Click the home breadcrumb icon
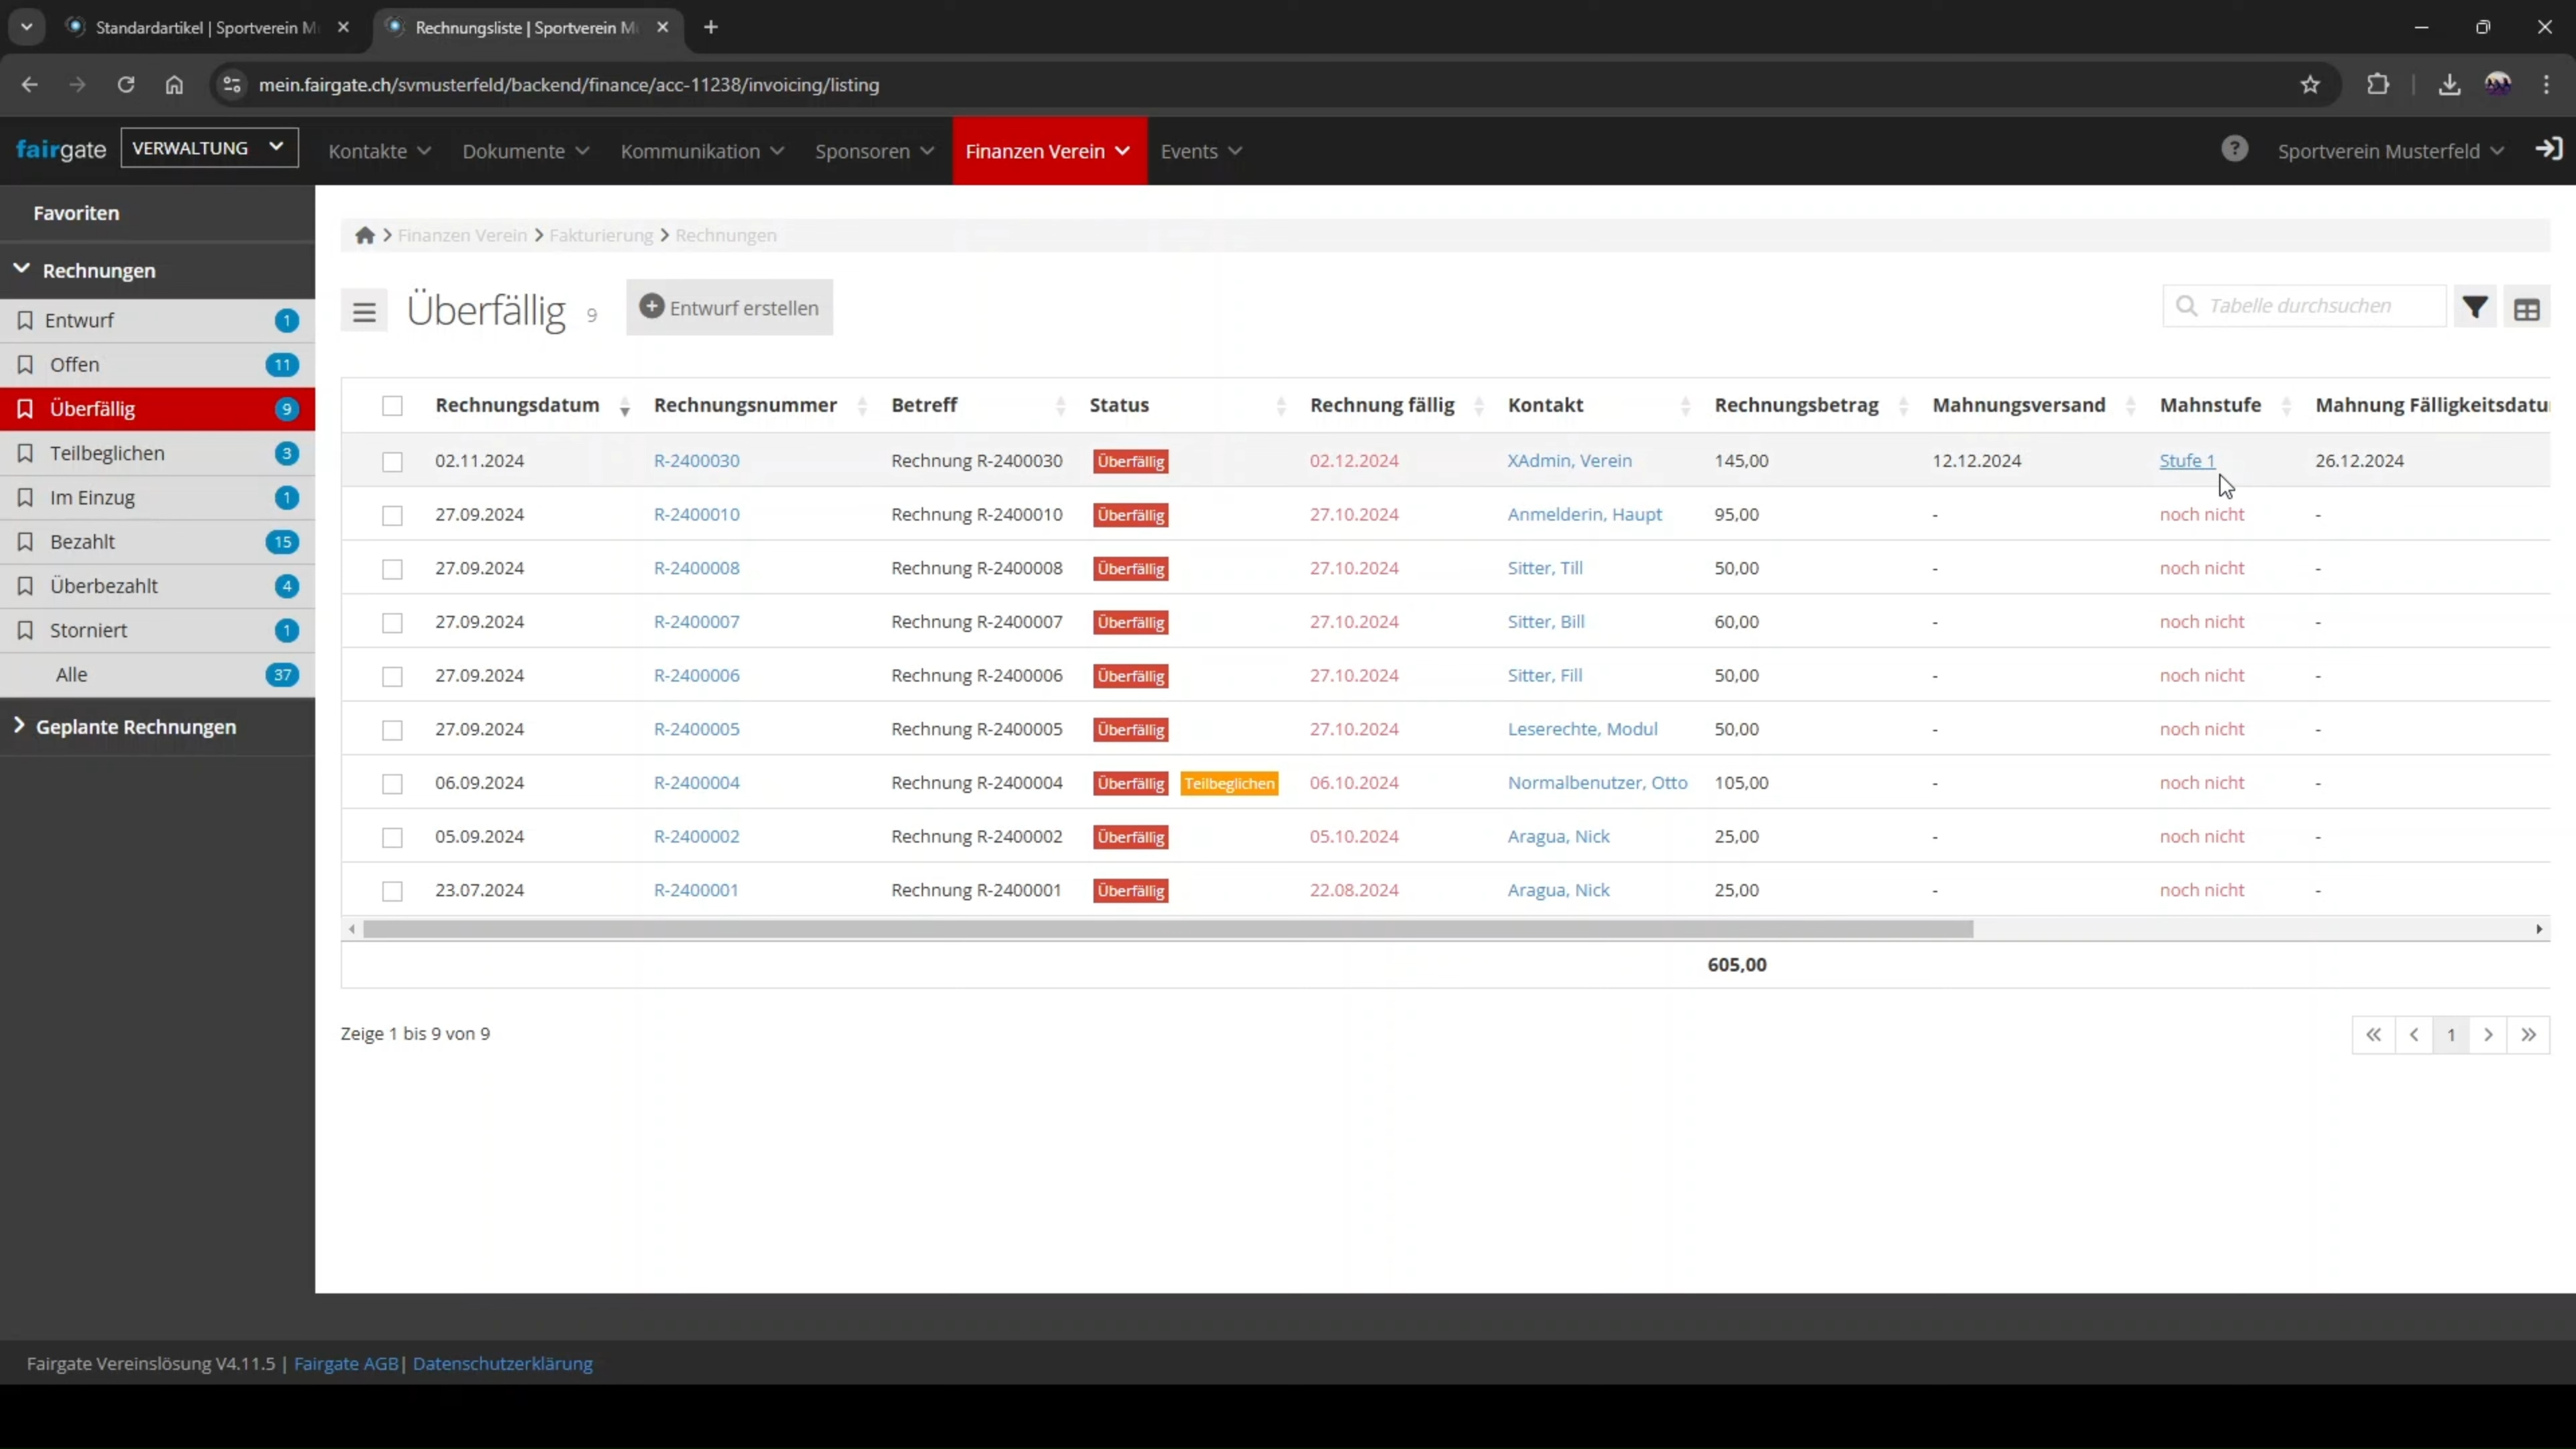2576x1449 pixels. tap(364, 235)
